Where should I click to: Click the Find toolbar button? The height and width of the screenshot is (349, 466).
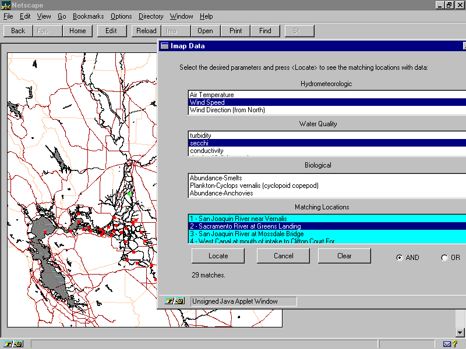[265, 31]
